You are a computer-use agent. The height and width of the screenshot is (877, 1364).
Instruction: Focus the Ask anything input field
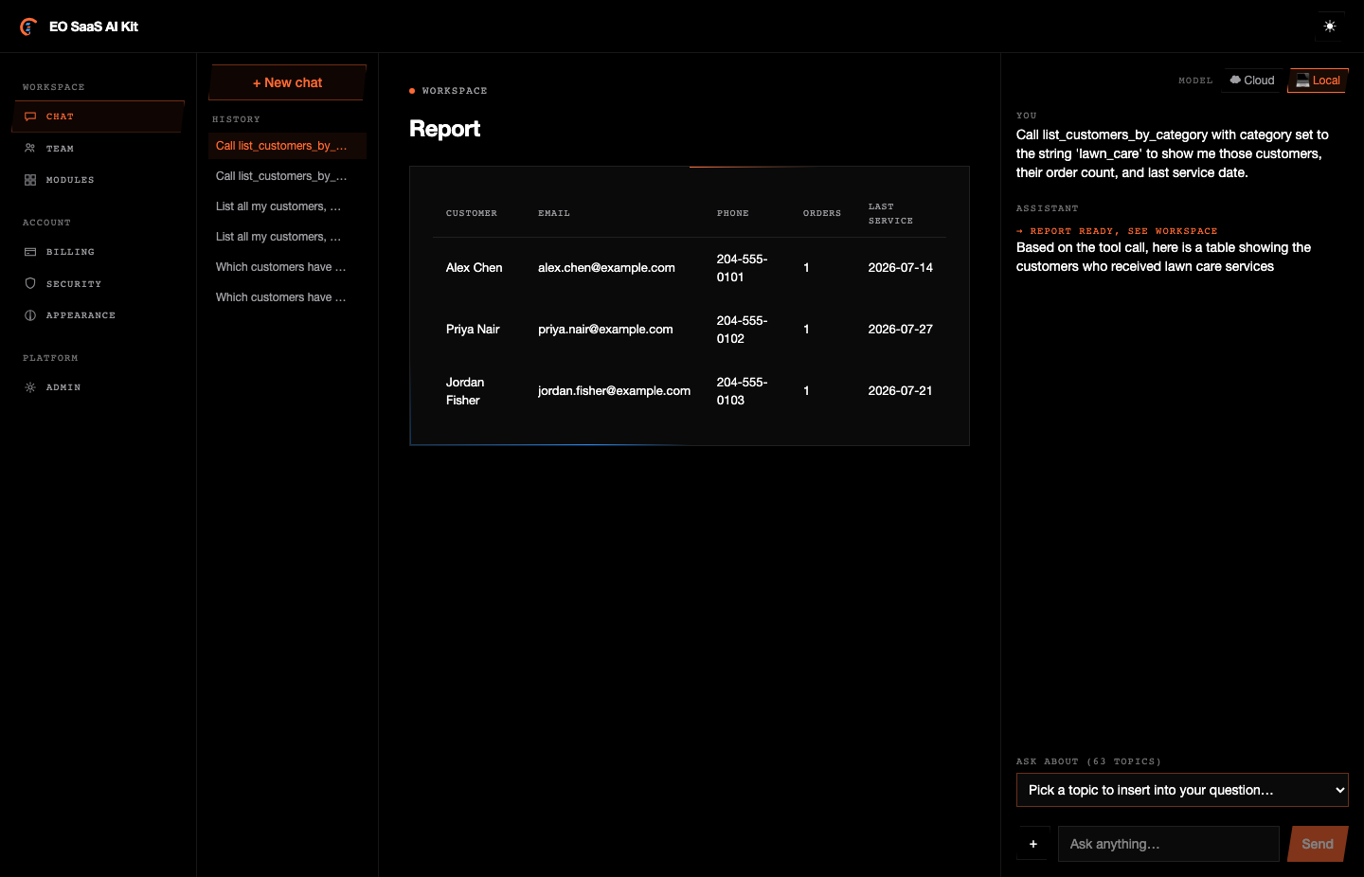pyautogui.click(x=1168, y=844)
